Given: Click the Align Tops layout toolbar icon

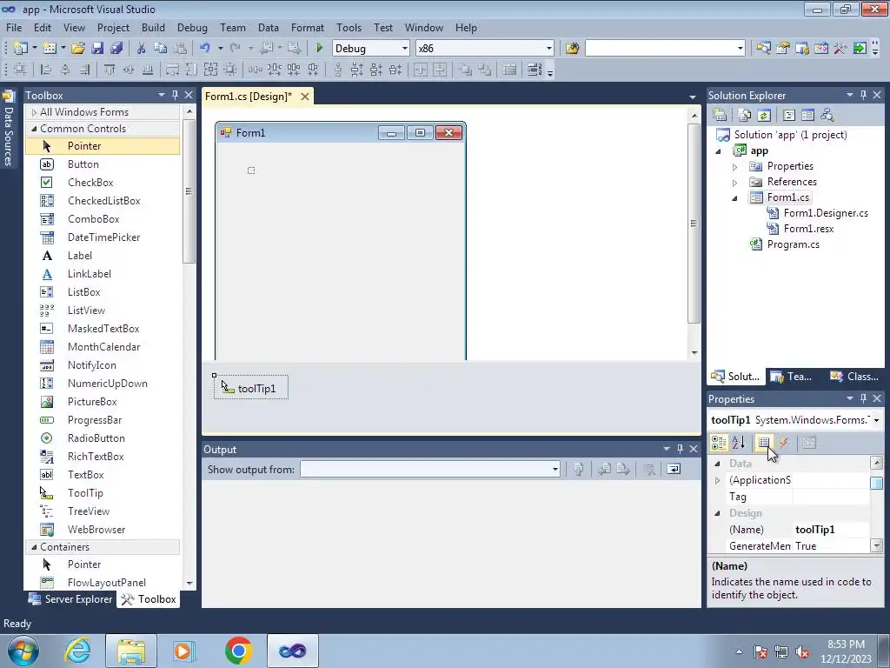Looking at the screenshot, I should [x=109, y=70].
